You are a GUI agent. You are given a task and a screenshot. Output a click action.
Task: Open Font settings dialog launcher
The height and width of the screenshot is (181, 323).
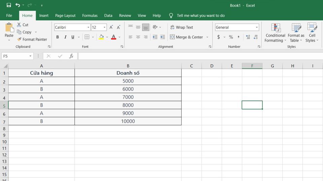[122, 47]
